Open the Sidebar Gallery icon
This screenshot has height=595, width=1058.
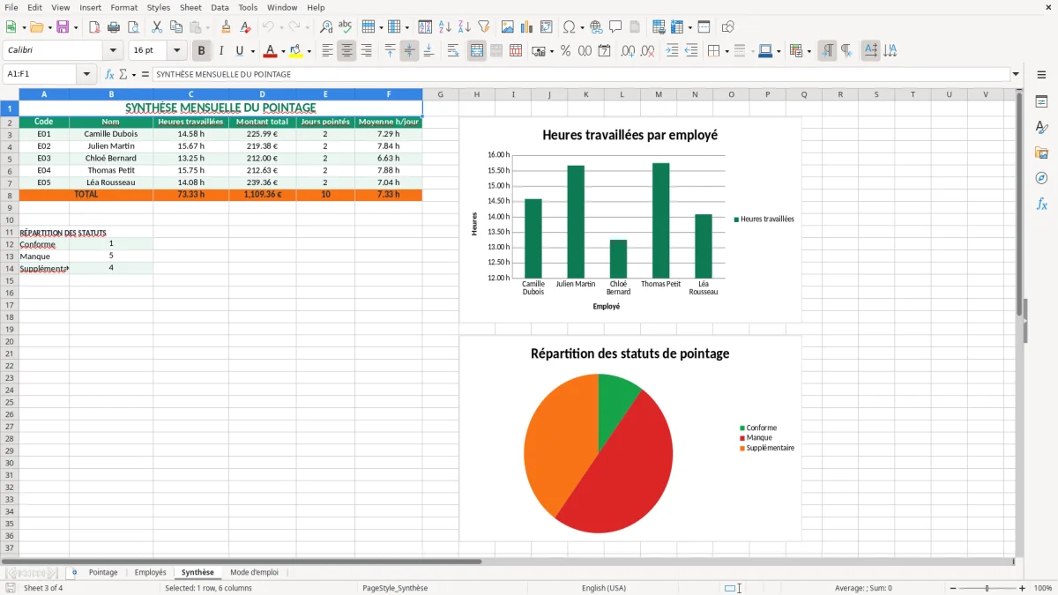coord(1041,153)
